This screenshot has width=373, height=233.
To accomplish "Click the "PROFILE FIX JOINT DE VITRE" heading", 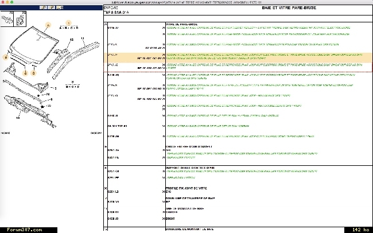I will (x=187, y=188).
